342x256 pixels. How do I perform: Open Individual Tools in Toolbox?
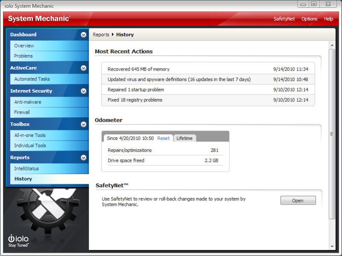point(30,146)
